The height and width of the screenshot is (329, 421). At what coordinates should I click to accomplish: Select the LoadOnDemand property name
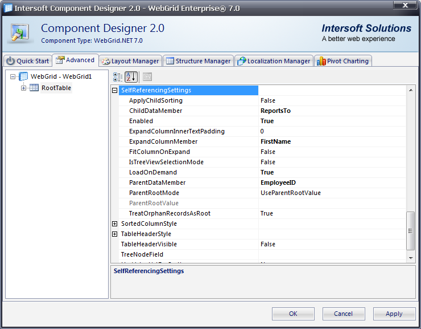153,172
